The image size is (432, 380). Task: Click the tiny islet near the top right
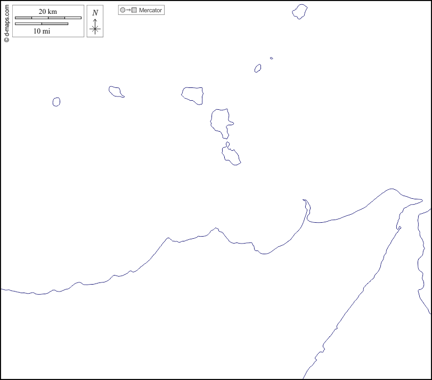[272, 58]
